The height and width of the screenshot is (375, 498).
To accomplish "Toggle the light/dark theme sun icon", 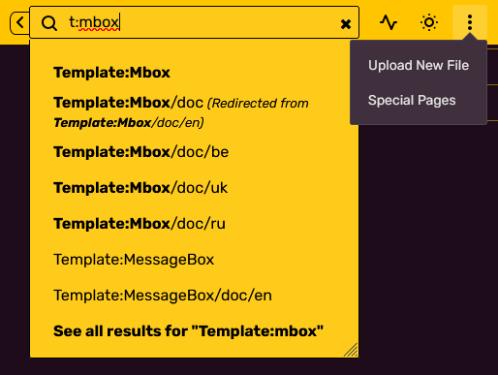I will (429, 22).
